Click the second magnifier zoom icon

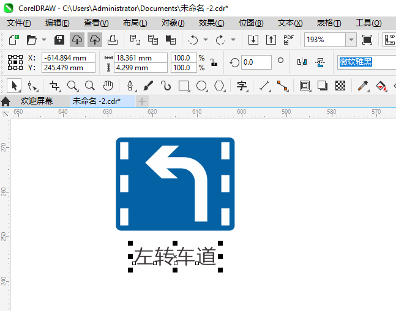[x=90, y=86]
